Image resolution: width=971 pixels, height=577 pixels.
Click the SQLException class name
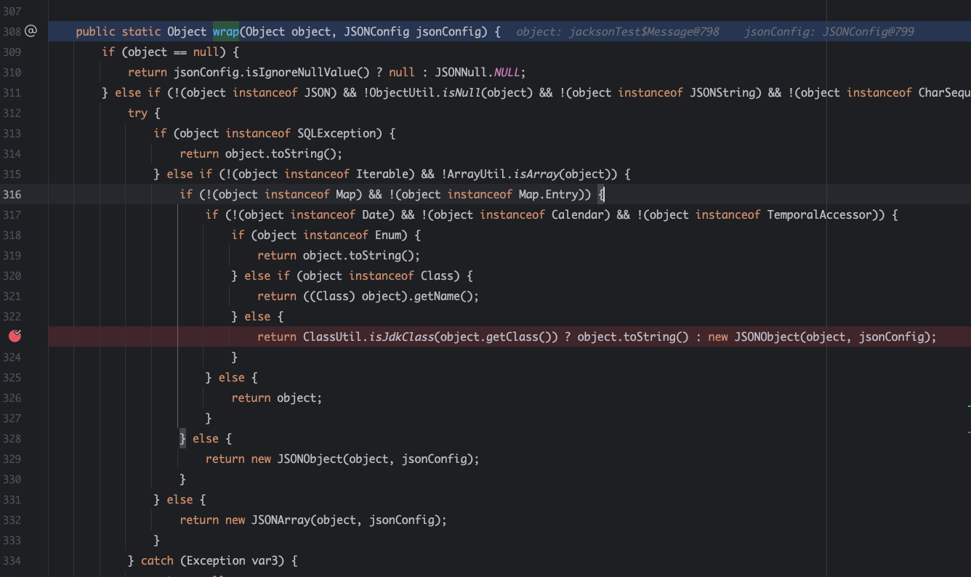click(x=339, y=134)
